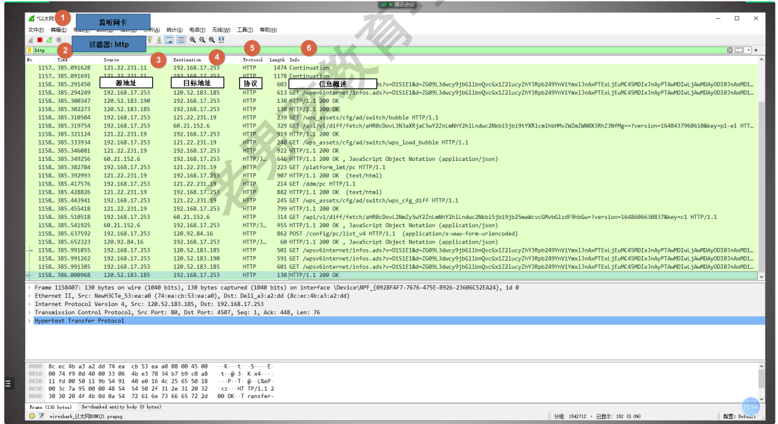Zoom out the main window text

[202, 40]
